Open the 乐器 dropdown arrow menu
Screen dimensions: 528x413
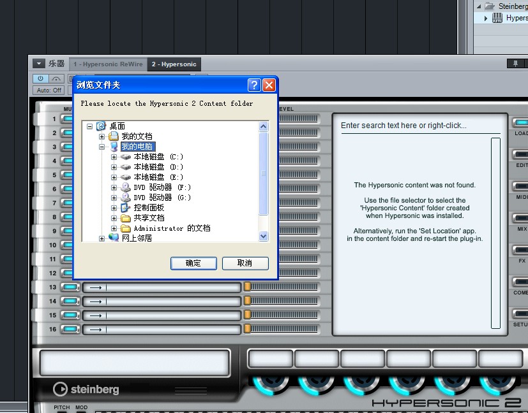(39, 64)
